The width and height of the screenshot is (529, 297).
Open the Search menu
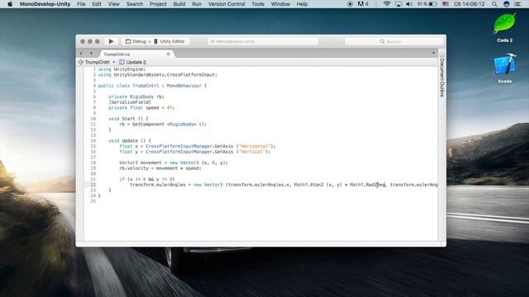click(135, 4)
